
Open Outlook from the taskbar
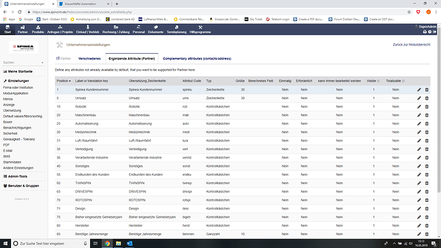(x=130, y=244)
